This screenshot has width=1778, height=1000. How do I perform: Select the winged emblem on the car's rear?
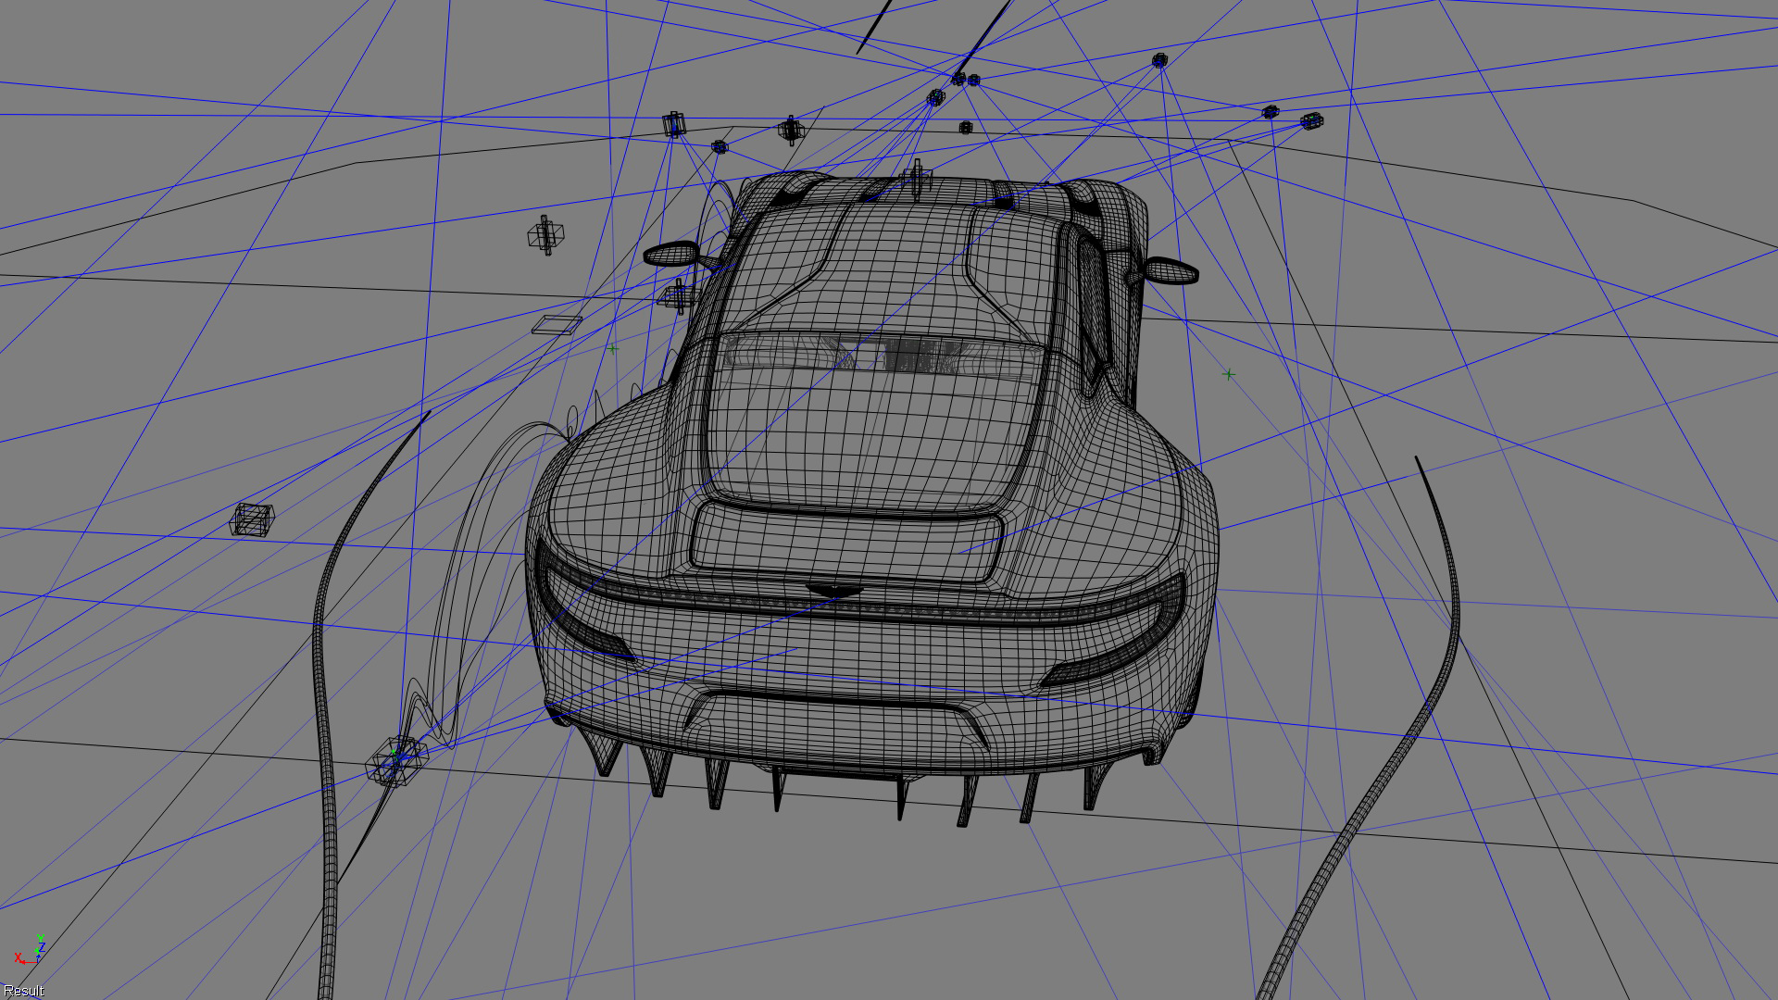[834, 591]
